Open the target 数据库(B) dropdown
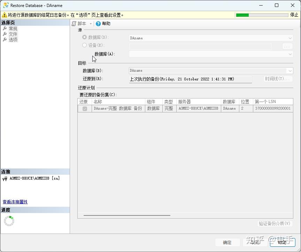The width and height of the screenshot is (301, 252). (290, 70)
